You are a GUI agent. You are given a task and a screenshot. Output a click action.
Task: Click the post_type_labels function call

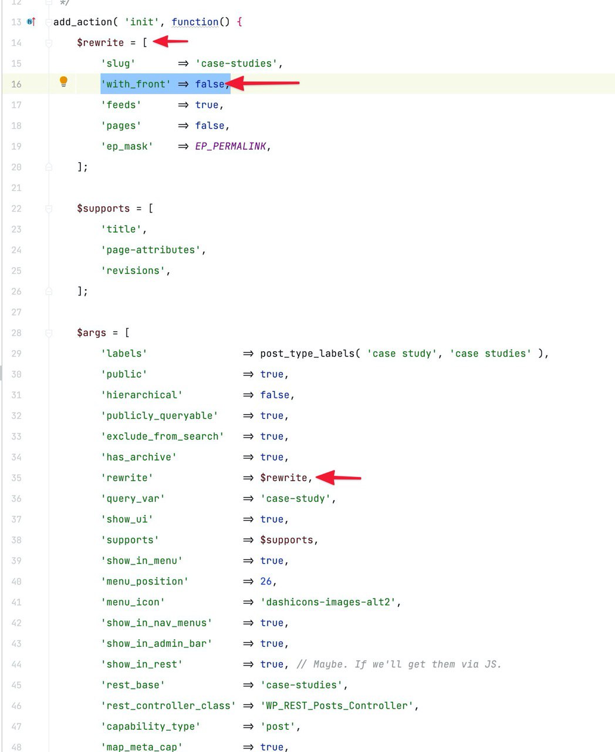[x=307, y=354]
